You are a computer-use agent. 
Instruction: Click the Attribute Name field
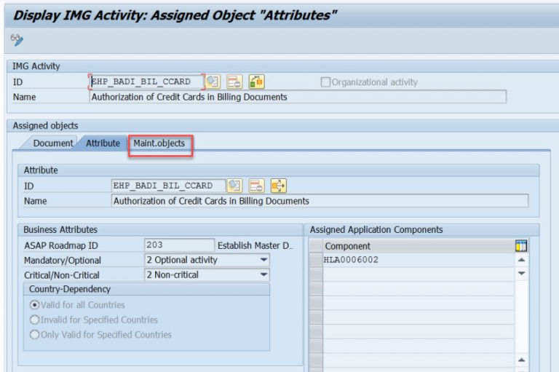pos(320,201)
